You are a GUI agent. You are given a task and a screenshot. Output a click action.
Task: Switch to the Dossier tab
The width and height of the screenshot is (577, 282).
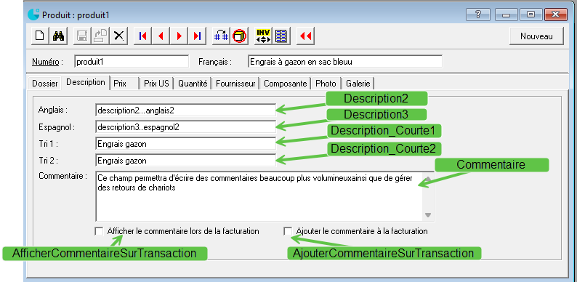tap(45, 84)
